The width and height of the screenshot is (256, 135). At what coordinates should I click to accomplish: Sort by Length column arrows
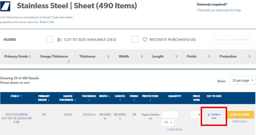click(x=120, y=100)
